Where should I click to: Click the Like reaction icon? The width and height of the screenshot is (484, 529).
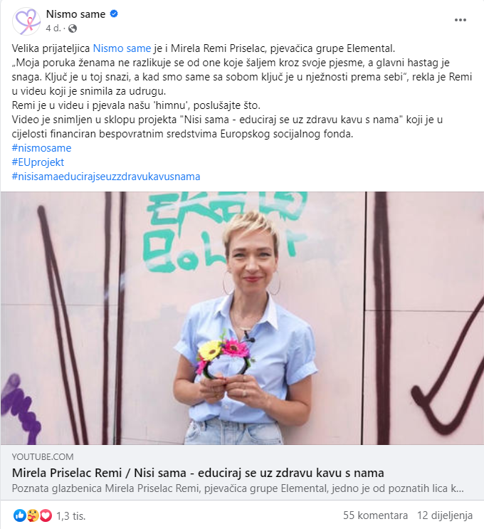pos(19,515)
